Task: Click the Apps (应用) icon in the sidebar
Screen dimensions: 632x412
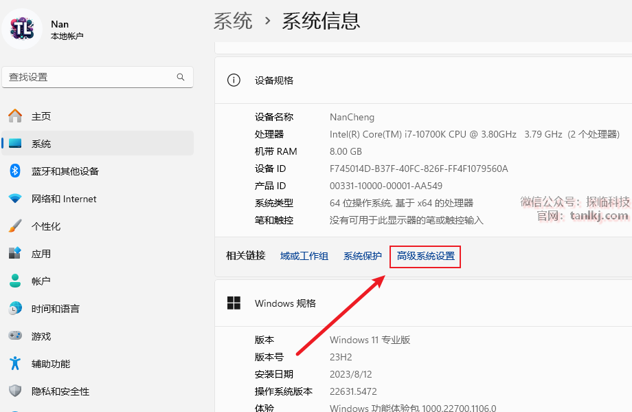Action: click(15, 254)
